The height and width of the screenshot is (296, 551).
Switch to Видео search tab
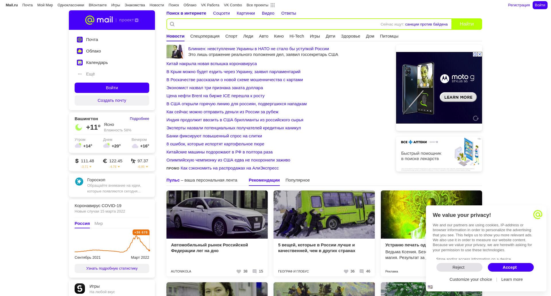click(x=268, y=13)
